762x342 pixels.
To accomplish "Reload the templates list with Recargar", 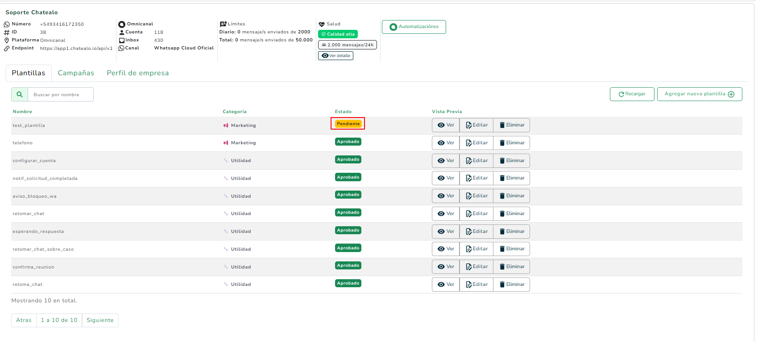I will click(632, 94).
